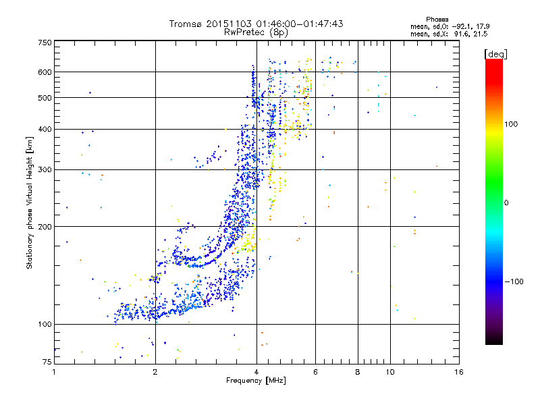Select the 'Phases' label at top right
540x405 pixels.
tap(437, 20)
